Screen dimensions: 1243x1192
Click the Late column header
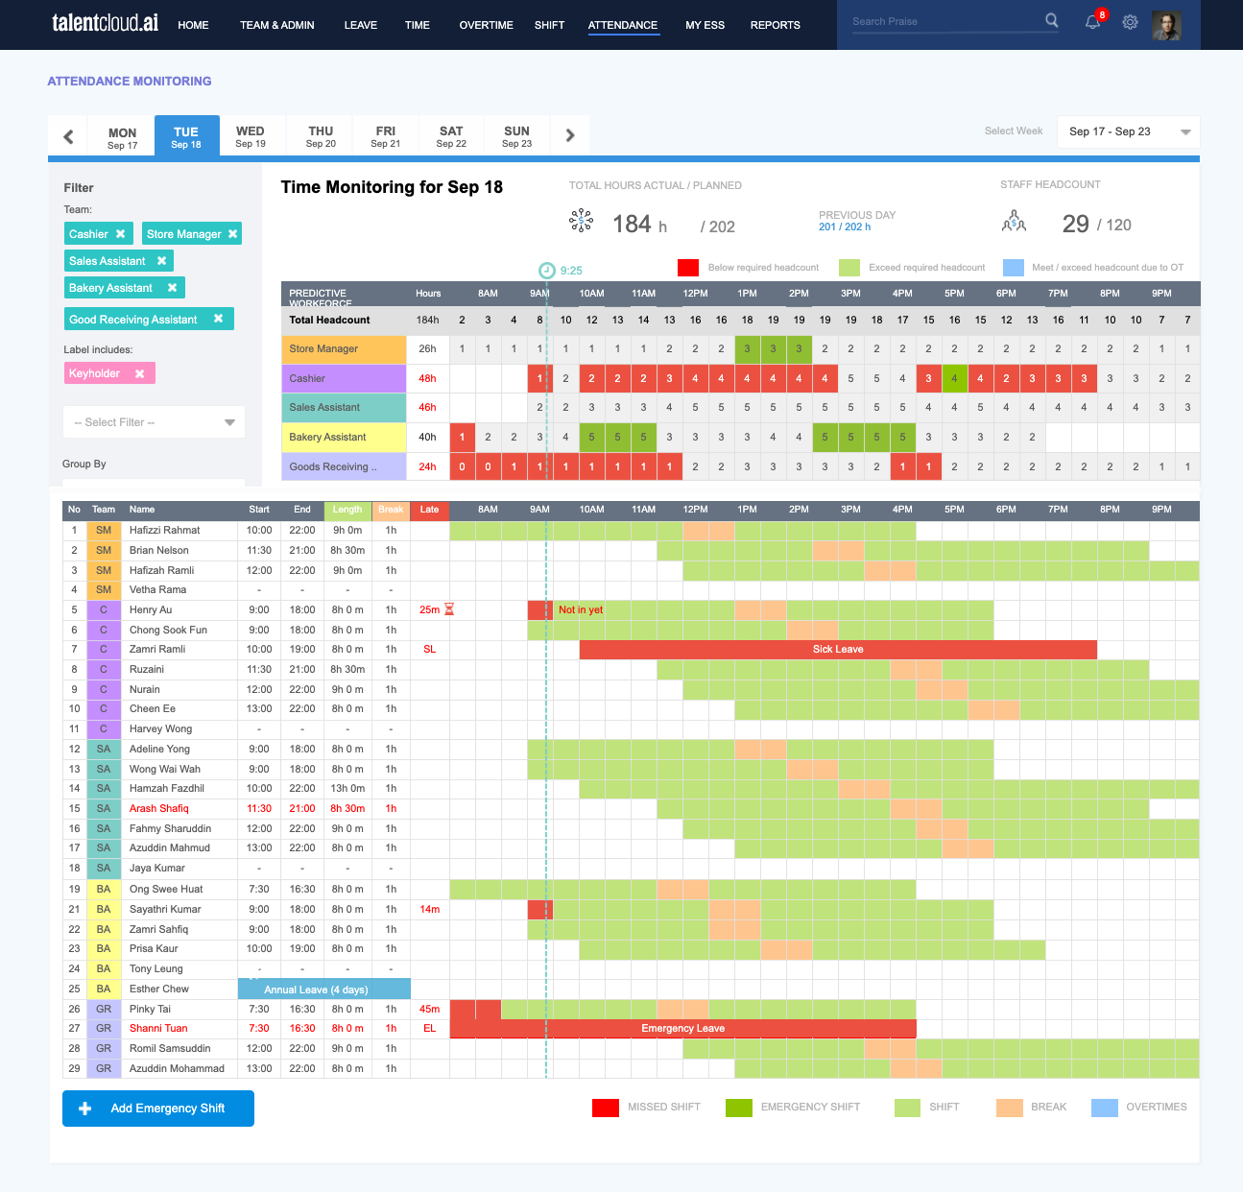click(x=429, y=510)
